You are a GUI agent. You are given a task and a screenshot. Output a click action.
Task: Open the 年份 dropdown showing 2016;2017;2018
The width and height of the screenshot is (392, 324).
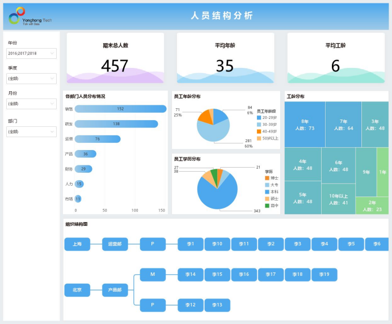click(x=31, y=53)
